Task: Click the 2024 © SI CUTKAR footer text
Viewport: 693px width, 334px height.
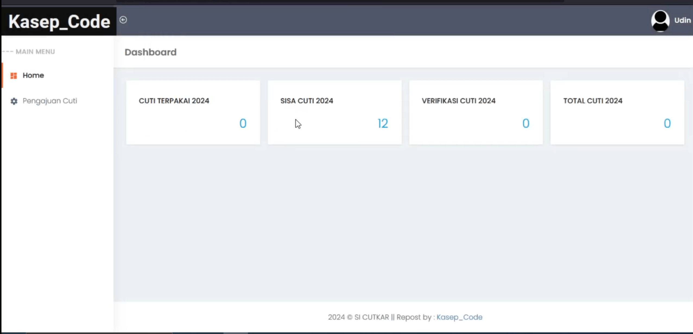Action: click(358, 317)
